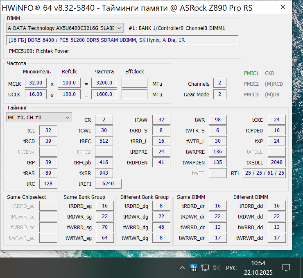Click the network icon in the taskbar

[205, 268]
